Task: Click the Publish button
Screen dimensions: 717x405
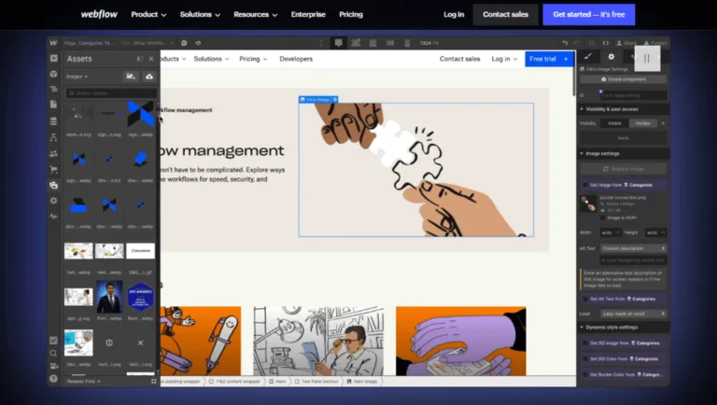Action: (x=655, y=43)
